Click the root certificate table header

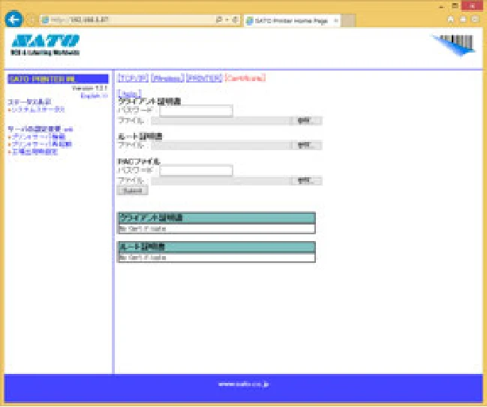point(216,247)
